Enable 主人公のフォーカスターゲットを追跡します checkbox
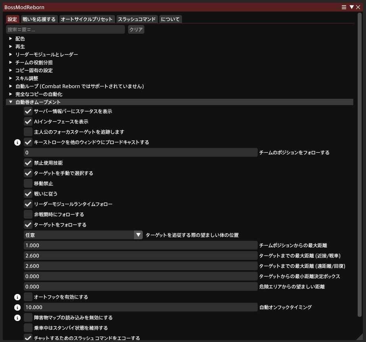366x342 pixels. coord(28,132)
